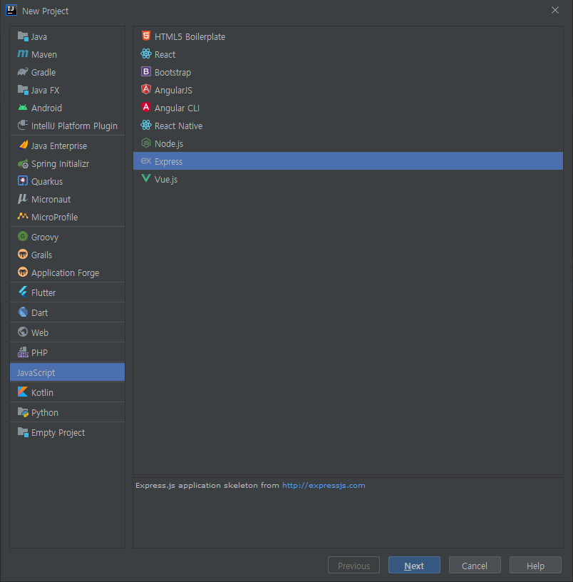573x582 pixels.
Task: Click the Angular CLI red icon
Action: click(146, 107)
